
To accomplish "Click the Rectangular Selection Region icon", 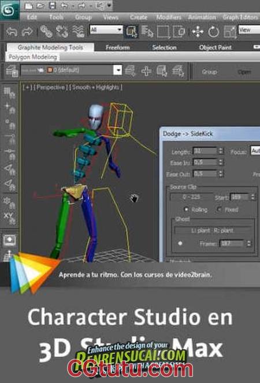I will click(163, 32).
